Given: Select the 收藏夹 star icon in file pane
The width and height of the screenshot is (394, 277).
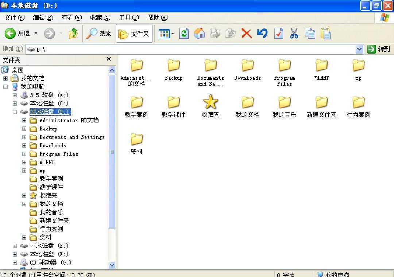Looking at the screenshot, I should pos(210,102).
